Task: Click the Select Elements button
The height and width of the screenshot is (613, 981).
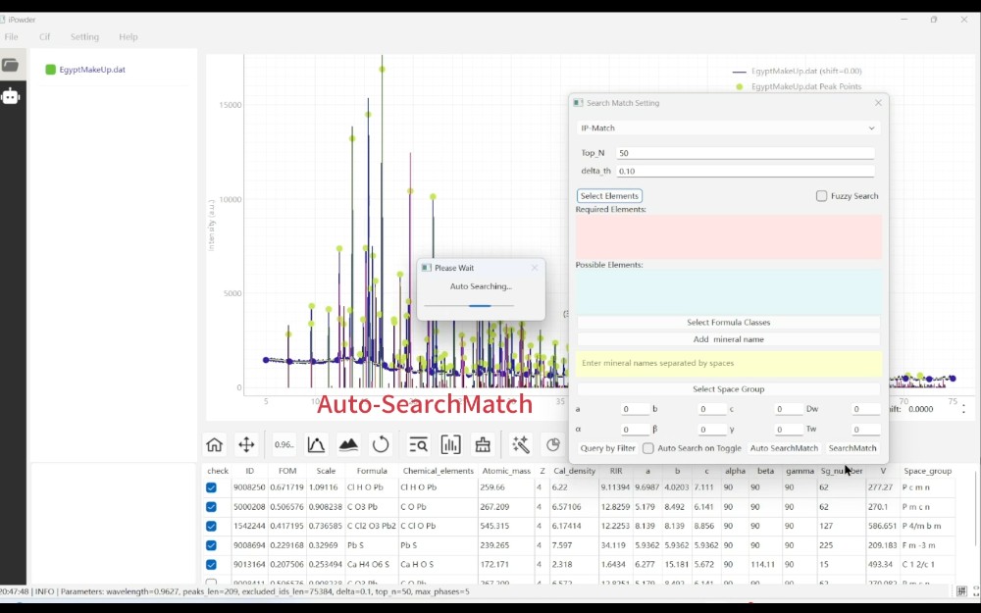Action: click(x=609, y=196)
